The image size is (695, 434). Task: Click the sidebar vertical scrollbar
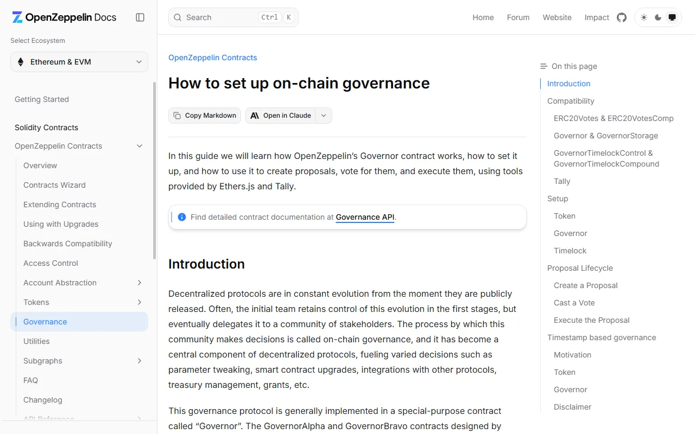154,171
